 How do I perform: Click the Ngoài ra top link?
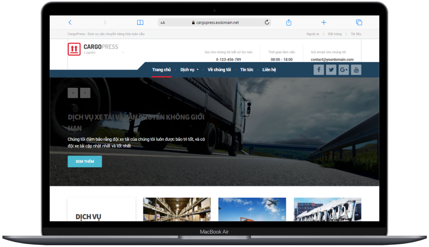click(x=313, y=34)
